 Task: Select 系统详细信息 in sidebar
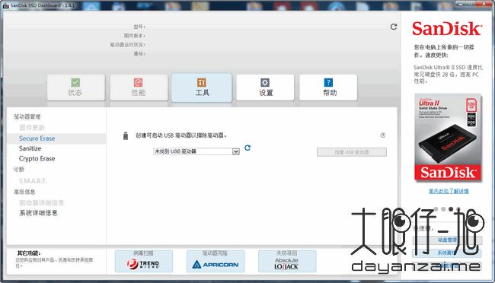point(39,213)
